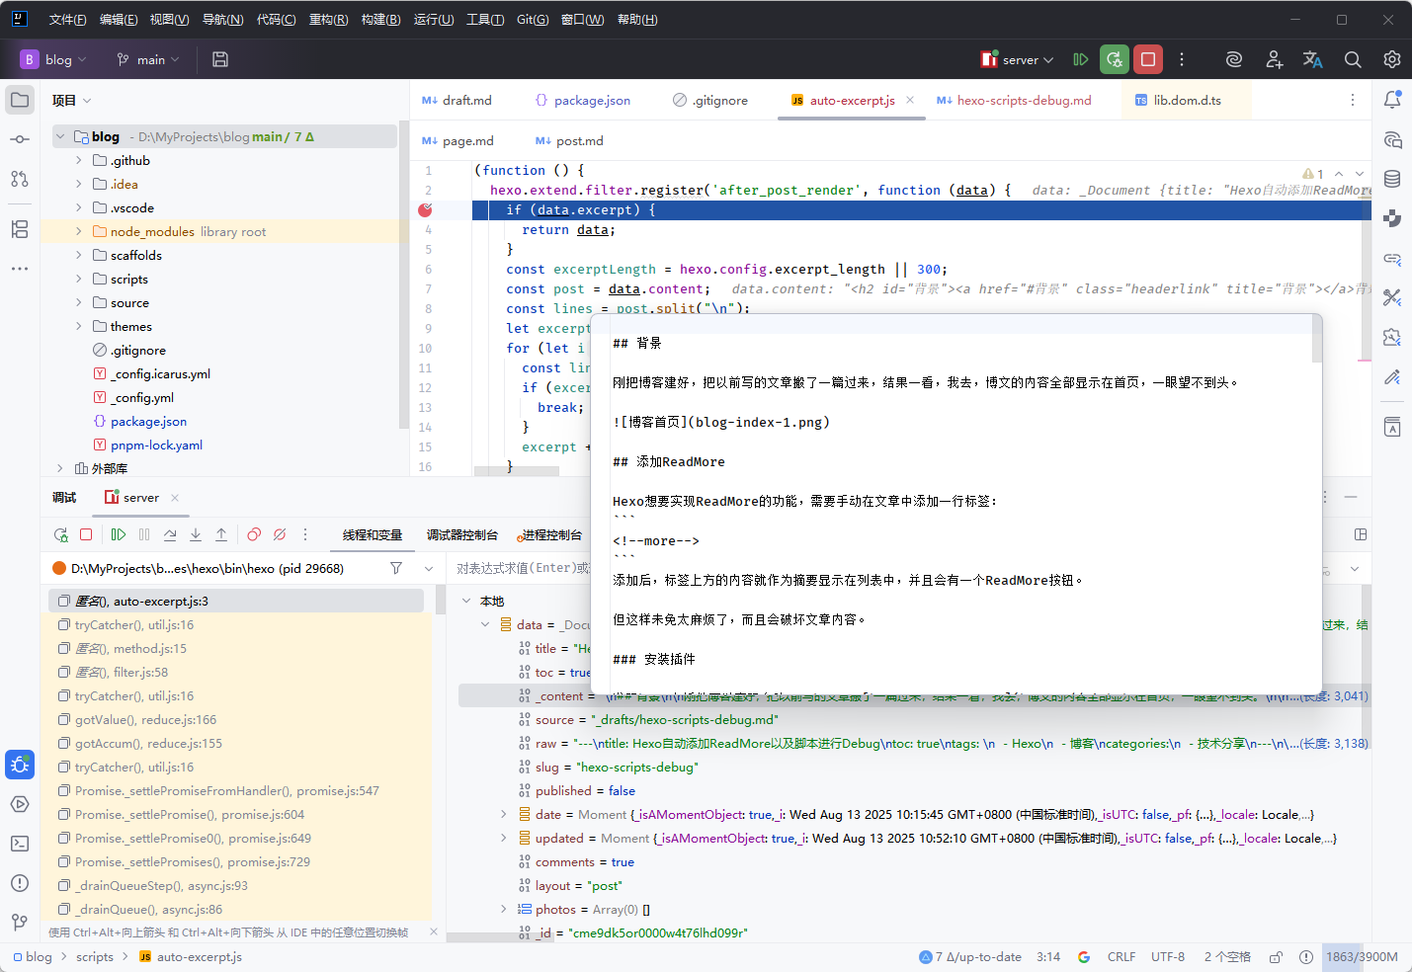
Task: Click the UTF-8 encoding in status bar
Action: (1167, 957)
